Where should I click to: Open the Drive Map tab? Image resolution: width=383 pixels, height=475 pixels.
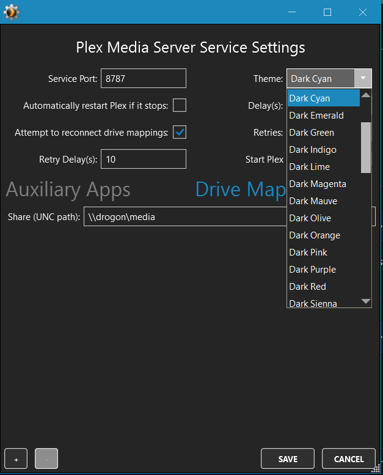(x=241, y=190)
